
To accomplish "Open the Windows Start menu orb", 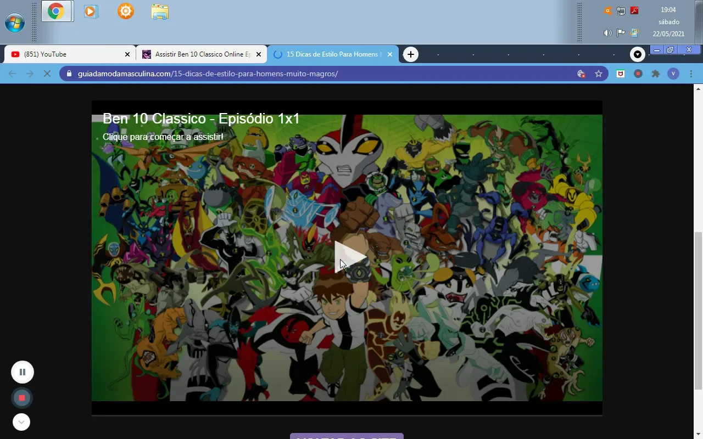I will coord(15,23).
